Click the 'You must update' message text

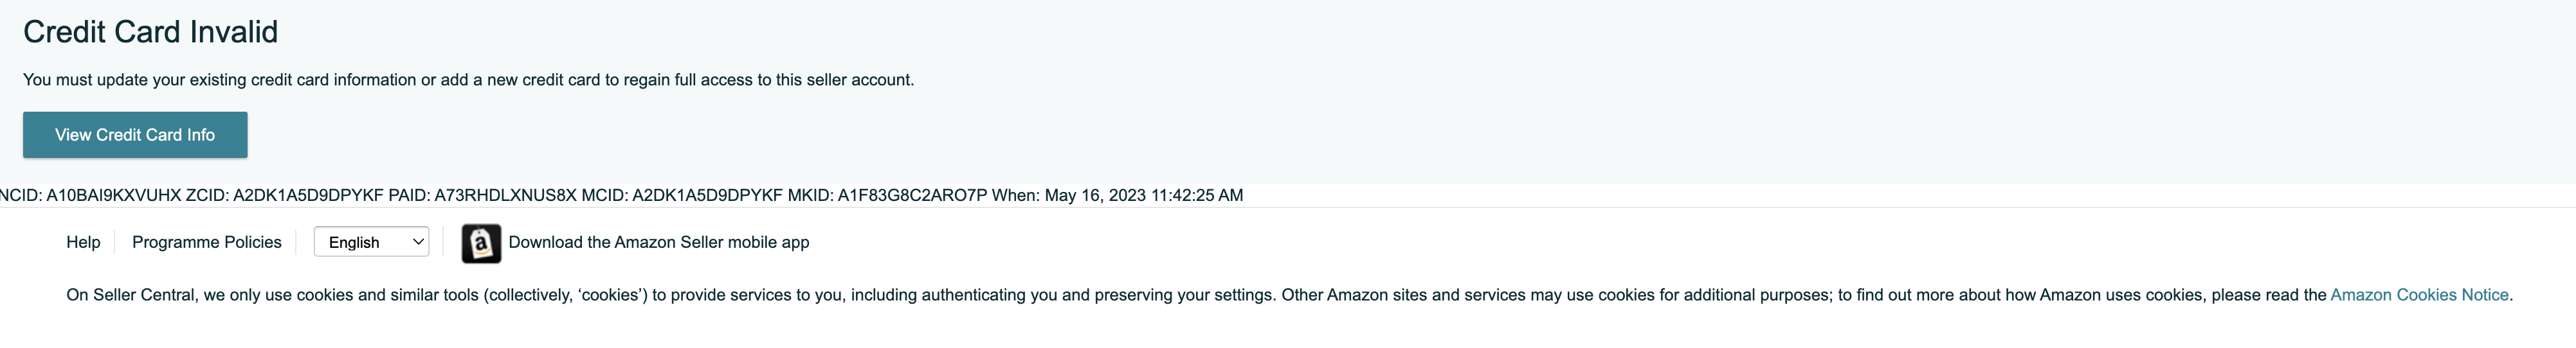pyautogui.click(x=468, y=80)
